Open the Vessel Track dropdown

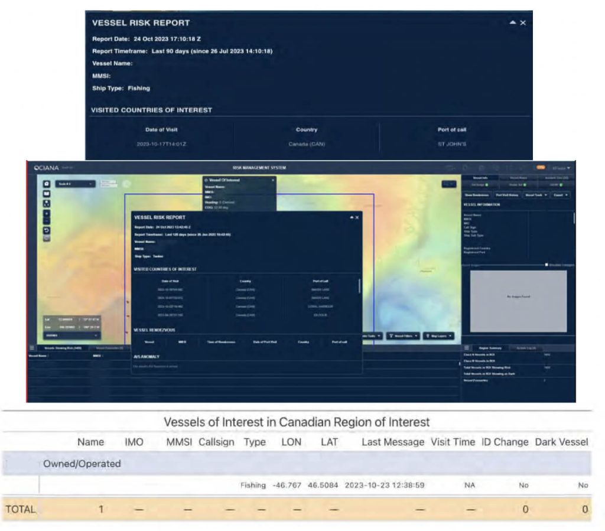(536, 194)
